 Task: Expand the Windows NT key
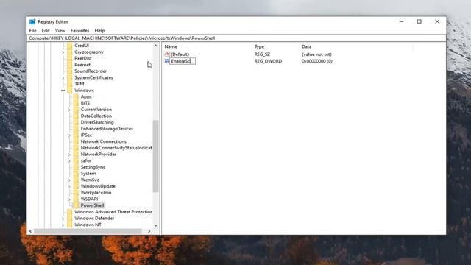click(63, 225)
